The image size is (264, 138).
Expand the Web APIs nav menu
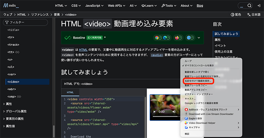(x=117, y=6)
